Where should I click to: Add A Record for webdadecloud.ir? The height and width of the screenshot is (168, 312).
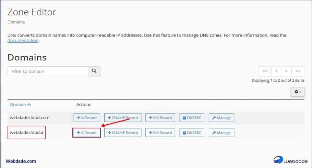[87, 132]
